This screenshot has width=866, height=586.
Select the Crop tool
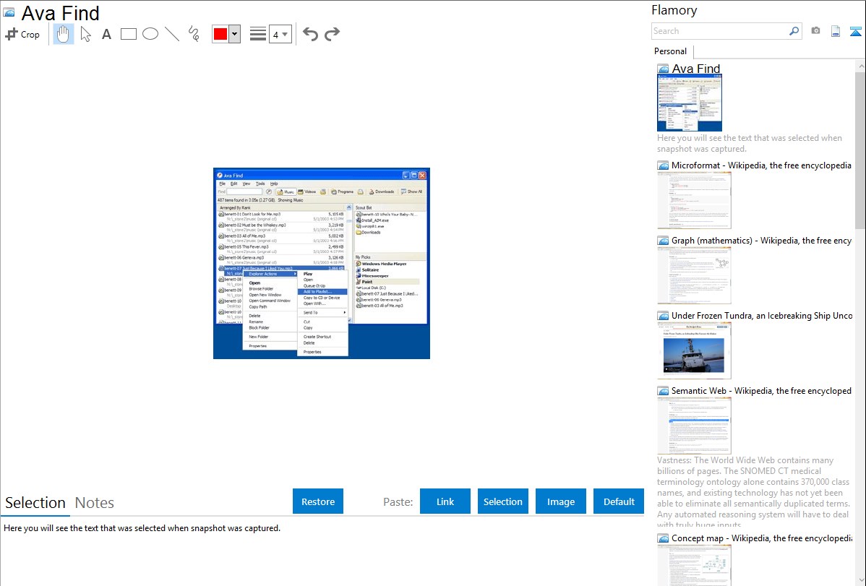[22, 34]
